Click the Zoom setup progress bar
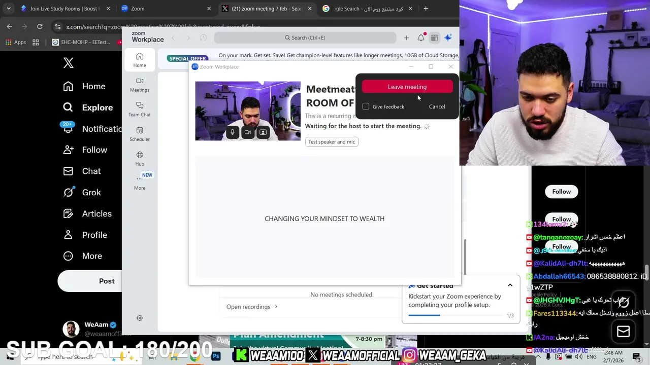650x365 pixels. tap(456, 315)
